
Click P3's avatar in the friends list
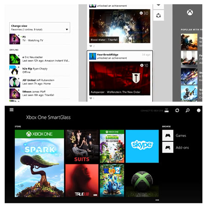[x=15, y=39]
